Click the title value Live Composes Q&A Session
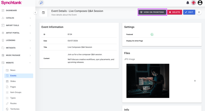This screenshot has height=111, width=205. 80,47
